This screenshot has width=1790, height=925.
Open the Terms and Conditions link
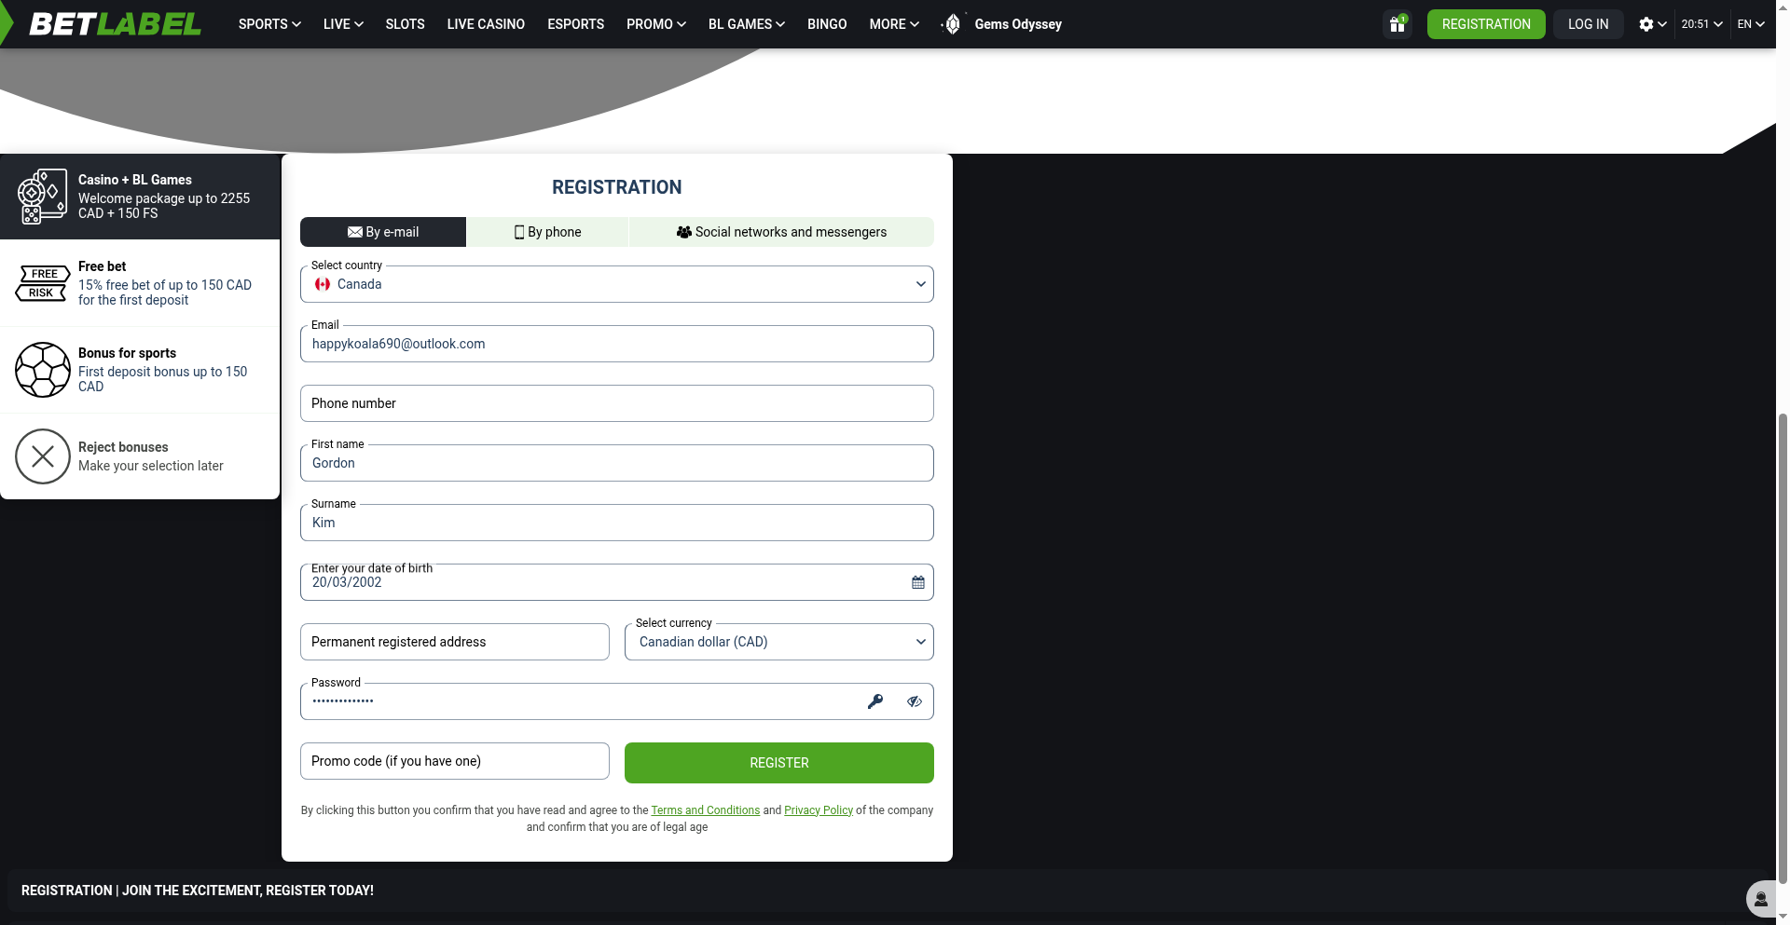click(705, 810)
